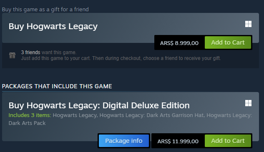
Task: Click the Windows platform icon for Digital Deluxe Edition
Action: (x=248, y=103)
